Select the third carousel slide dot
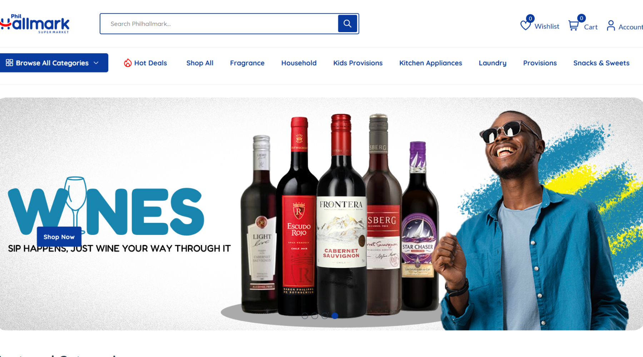Viewport: 643px width, 357px height. pos(325,316)
